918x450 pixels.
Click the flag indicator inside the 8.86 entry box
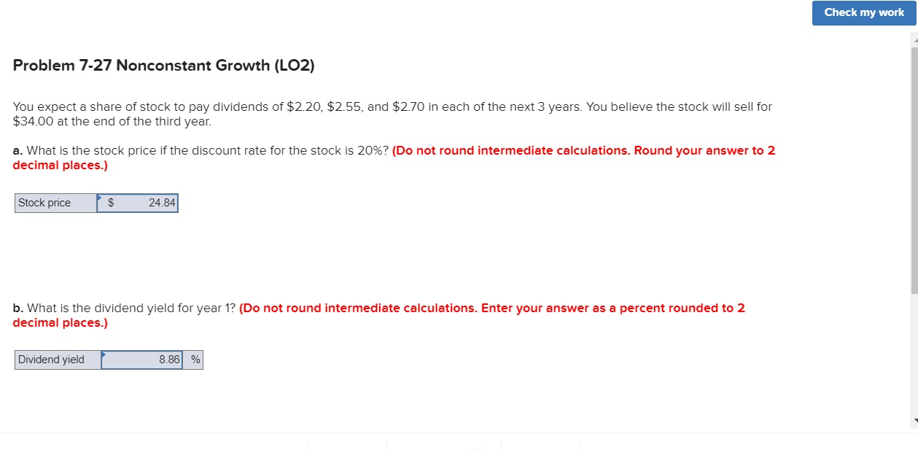(104, 354)
